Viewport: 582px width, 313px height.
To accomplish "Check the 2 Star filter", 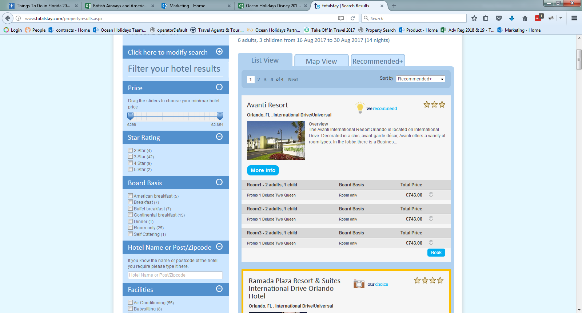I will pyautogui.click(x=130, y=150).
